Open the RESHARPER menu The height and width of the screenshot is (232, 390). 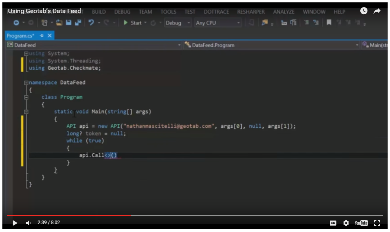(250, 12)
